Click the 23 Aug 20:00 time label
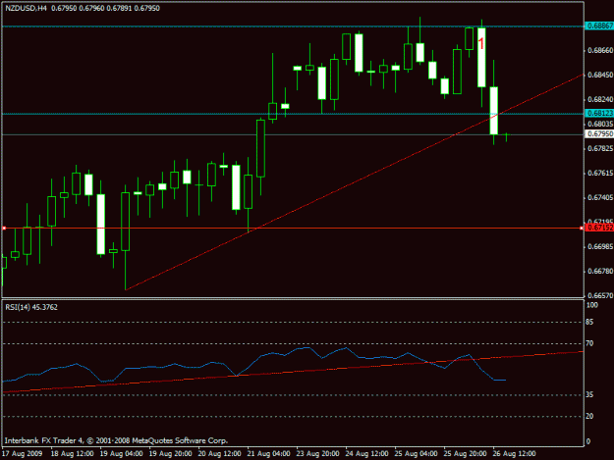The height and width of the screenshot is (460, 614). tap(318, 454)
